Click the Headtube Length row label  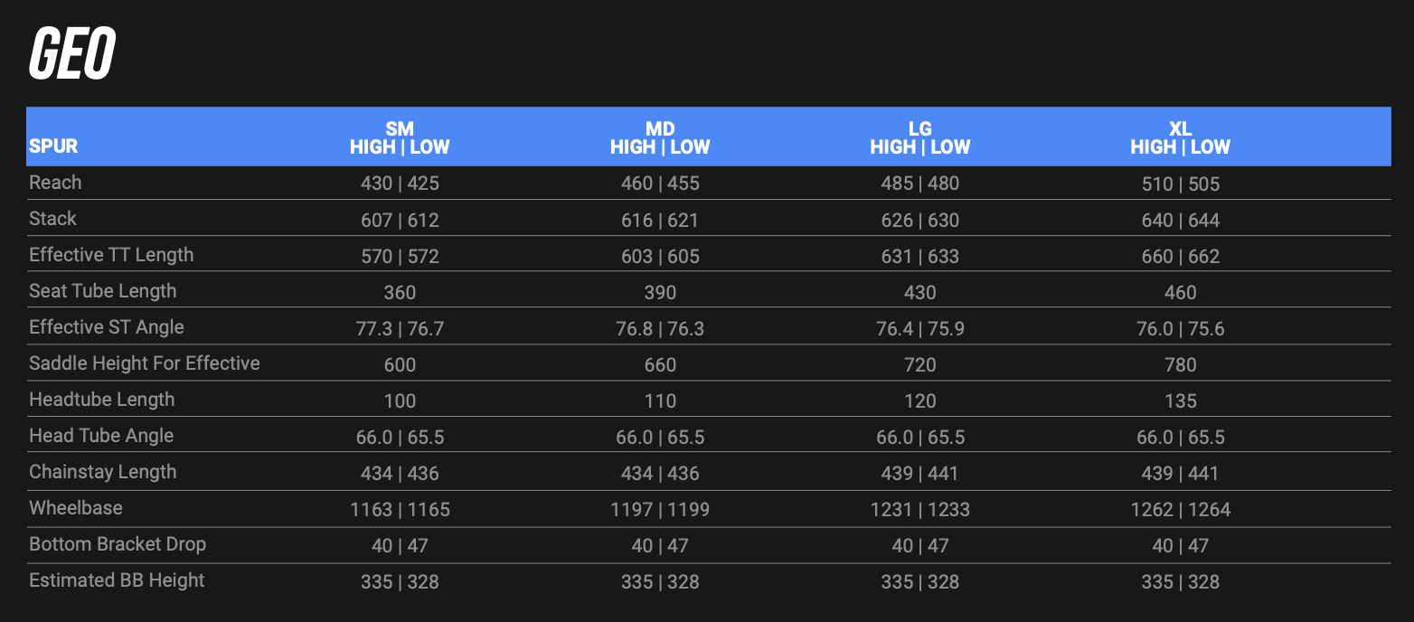coord(101,400)
